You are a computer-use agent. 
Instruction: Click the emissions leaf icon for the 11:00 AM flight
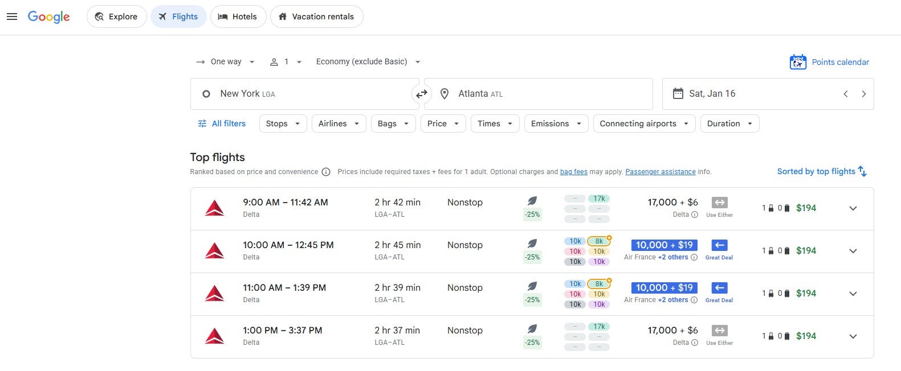click(x=532, y=286)
